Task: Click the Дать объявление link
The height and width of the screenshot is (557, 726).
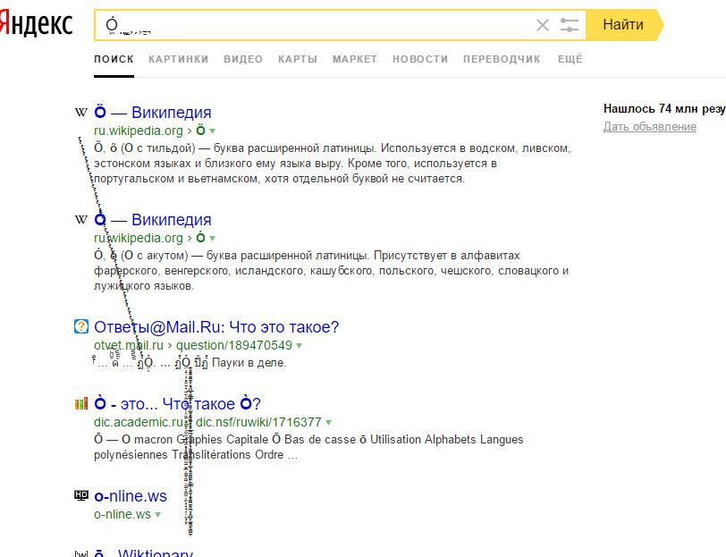Action: coord(650,126)
